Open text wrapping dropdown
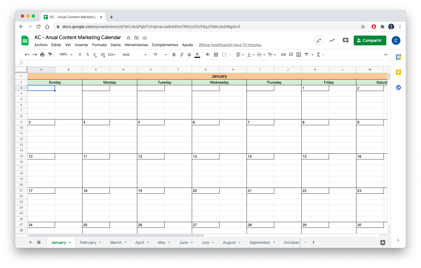Image resolution: width=421 pixels, height=268 pixels. [x=261, y=55]
